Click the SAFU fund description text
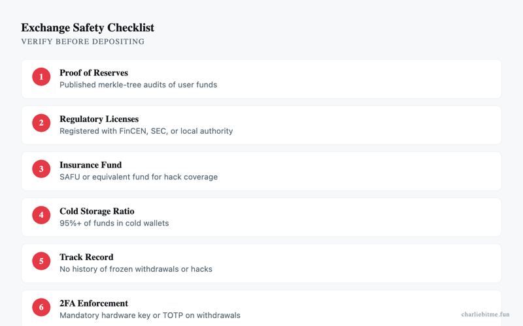 tap(139, 177)
